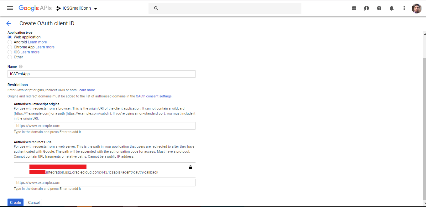This screenshot has height=207, width=428.
Task: Open the hamburger navigation menu
Action: (x=10, y=8)
